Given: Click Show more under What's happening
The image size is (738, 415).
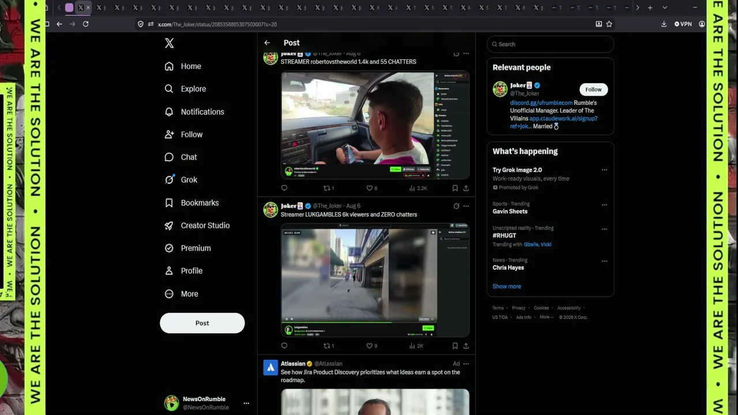Looking at the screenshot, I should (x=507, y=286).
